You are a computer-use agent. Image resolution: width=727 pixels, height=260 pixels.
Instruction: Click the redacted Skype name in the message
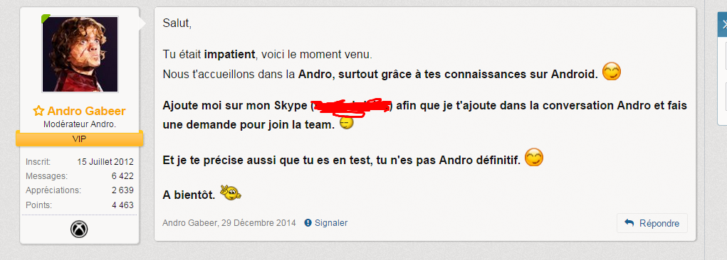pyautogui.click(x=351, y=106)
